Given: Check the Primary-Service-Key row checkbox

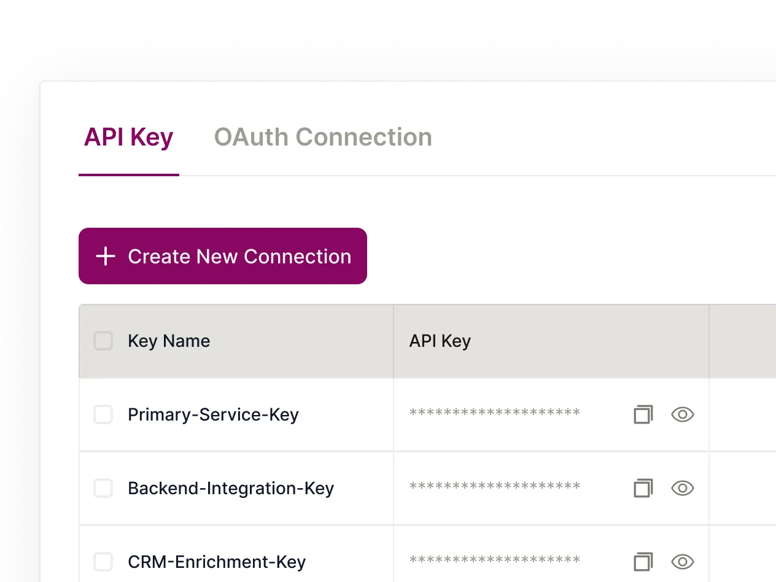Looking at the screenshot, I should [x=103, y=414].
